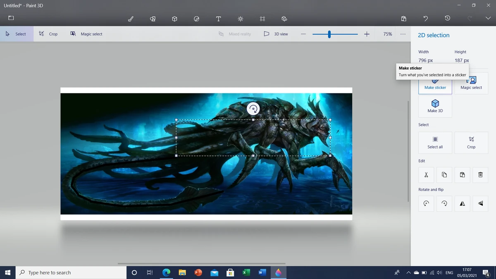Expand the top bar chevron menu
Viewport: 496px width, 279px height.
[488, 19]
